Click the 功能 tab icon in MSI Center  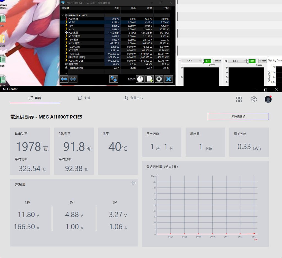[x=31, y=98]
